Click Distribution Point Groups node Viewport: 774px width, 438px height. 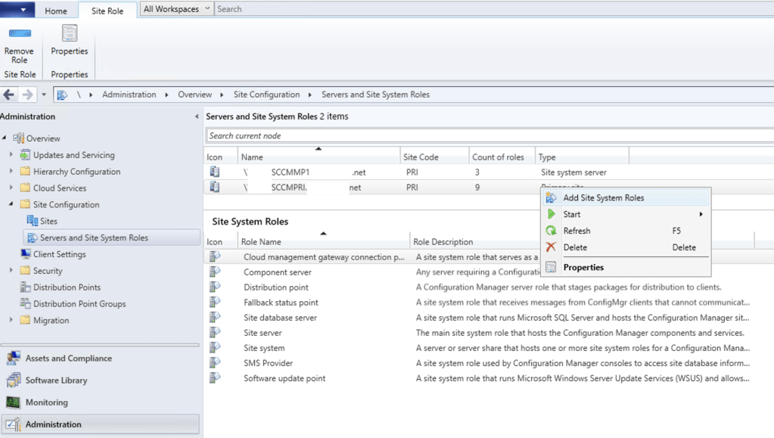(79, 304)
